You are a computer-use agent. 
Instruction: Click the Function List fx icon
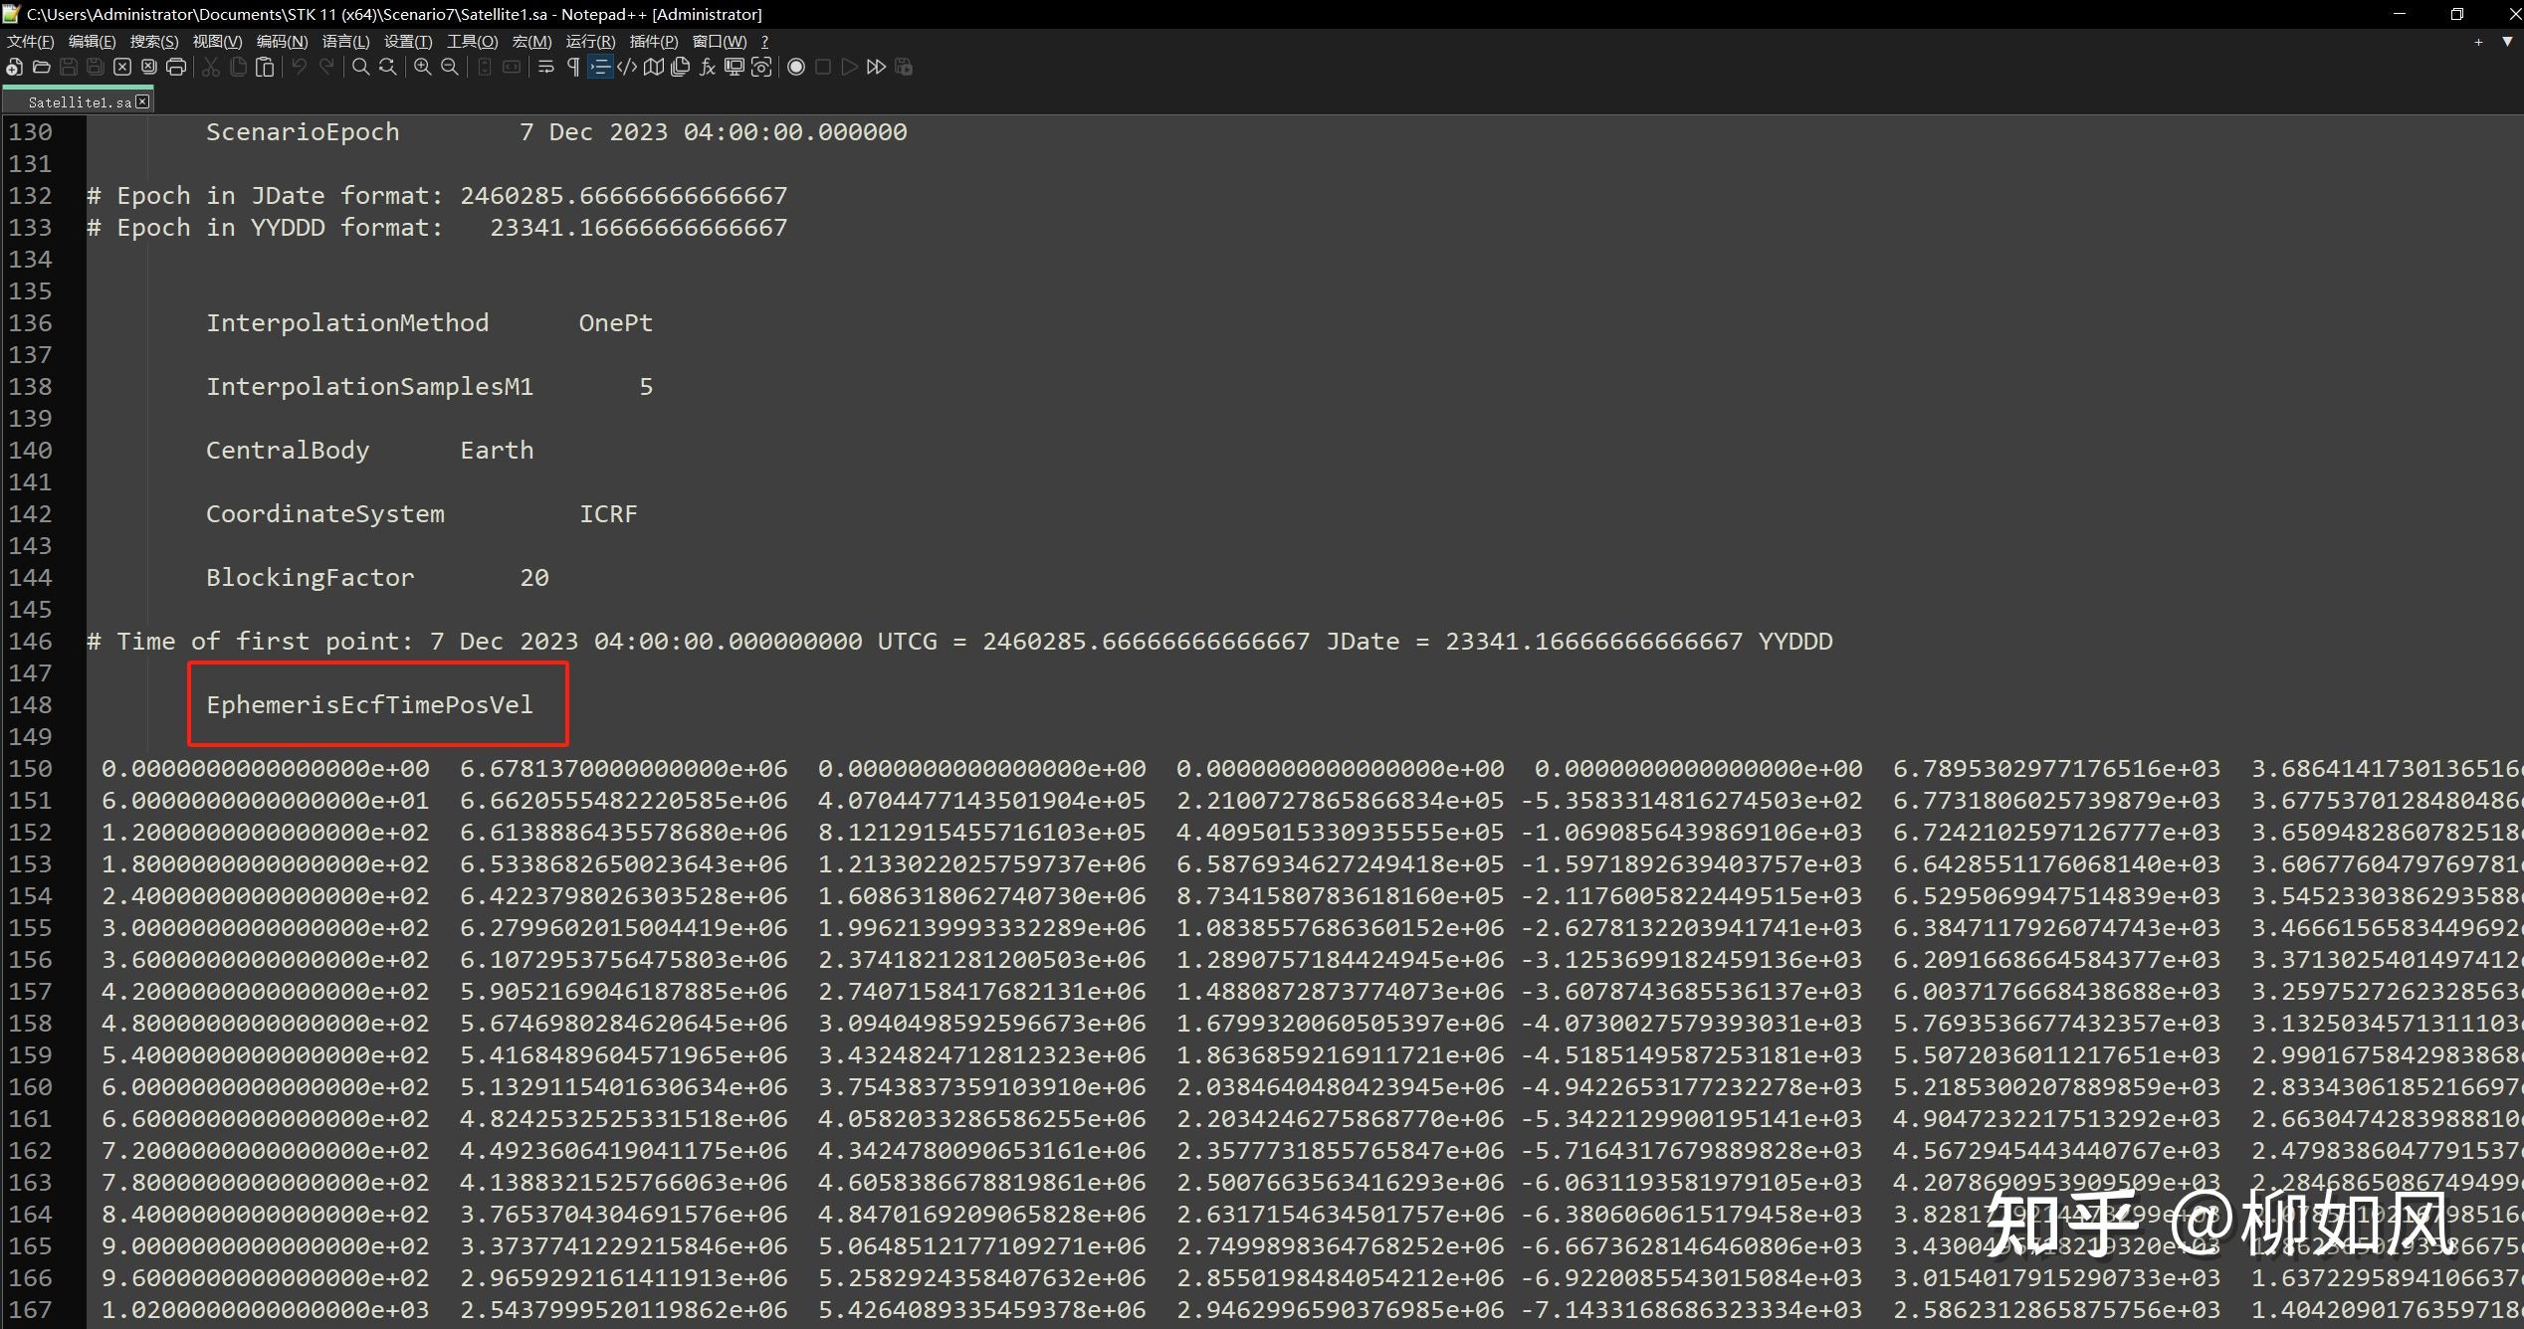tap(708, 67)
